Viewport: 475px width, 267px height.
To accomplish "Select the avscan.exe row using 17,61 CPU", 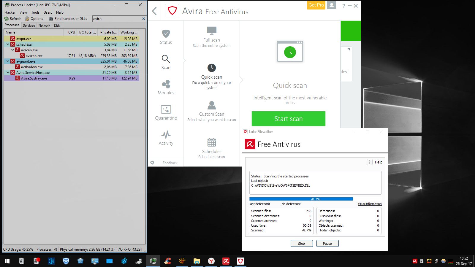I will (x=72, y=55).
